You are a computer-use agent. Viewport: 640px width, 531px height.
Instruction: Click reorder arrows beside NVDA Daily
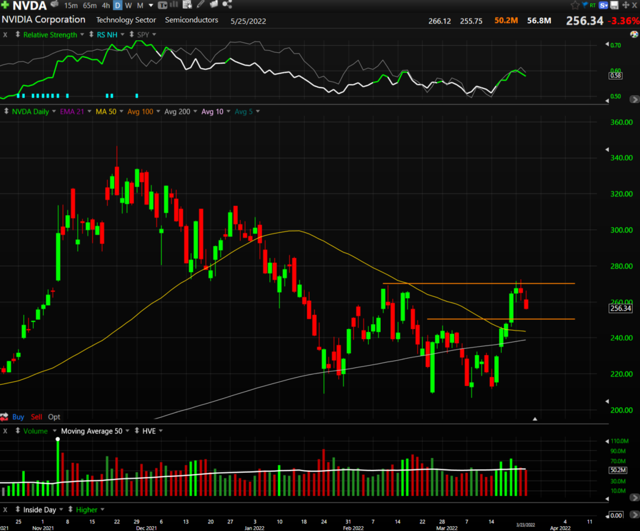pyautogui.click(x=6, y=111)
